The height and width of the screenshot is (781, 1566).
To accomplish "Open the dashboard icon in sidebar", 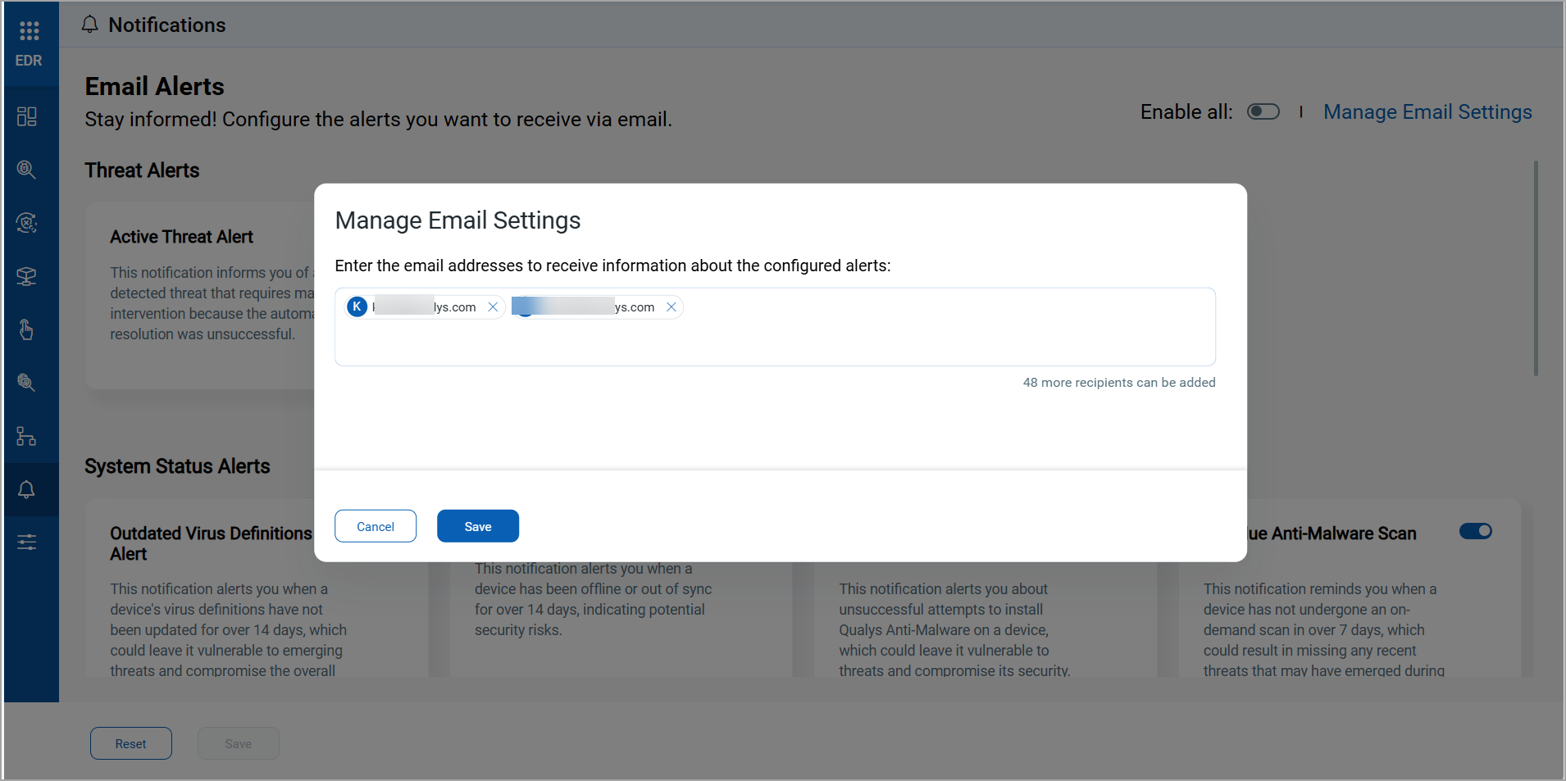I will click(x=26, y=116).
